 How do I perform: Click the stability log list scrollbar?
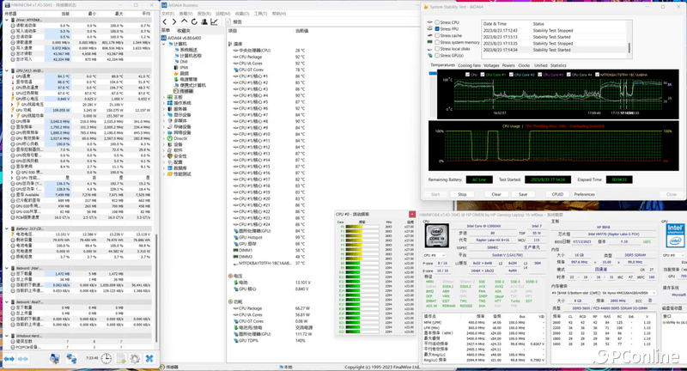click(629, 48)
